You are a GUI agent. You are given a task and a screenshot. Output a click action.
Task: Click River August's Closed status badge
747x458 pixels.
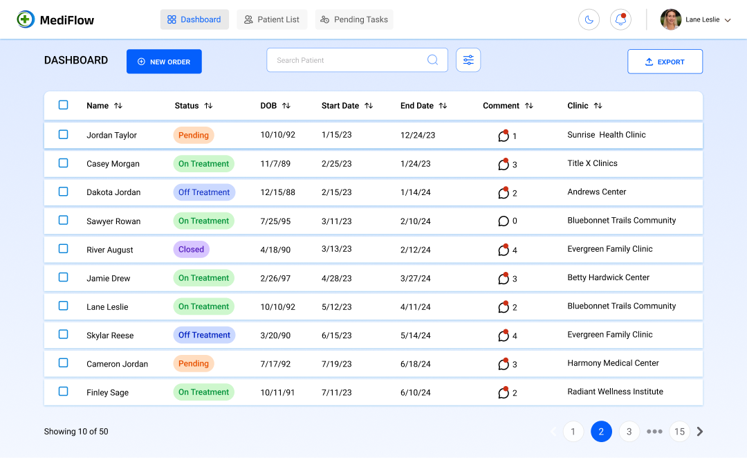(191, 249)
